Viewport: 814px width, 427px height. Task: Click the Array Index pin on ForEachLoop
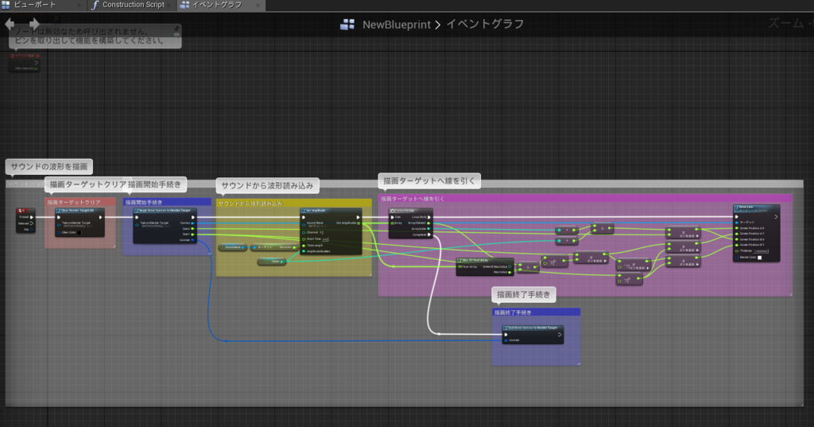(428, 228)
